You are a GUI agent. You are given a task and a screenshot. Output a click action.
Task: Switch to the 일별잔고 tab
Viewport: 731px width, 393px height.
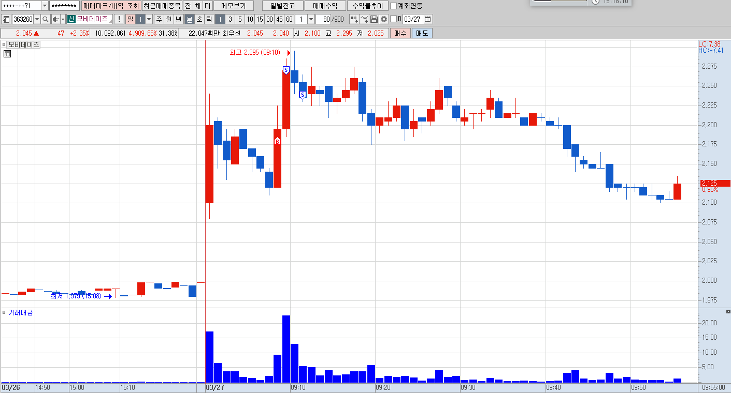coord(282,6)
